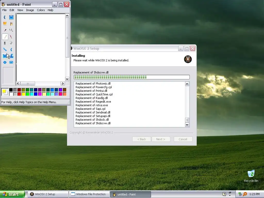The image size is (264, 198).
Task: Select the Free-Form Select tool in Paint
Action: pyautogui.click(x=5, y=17)
